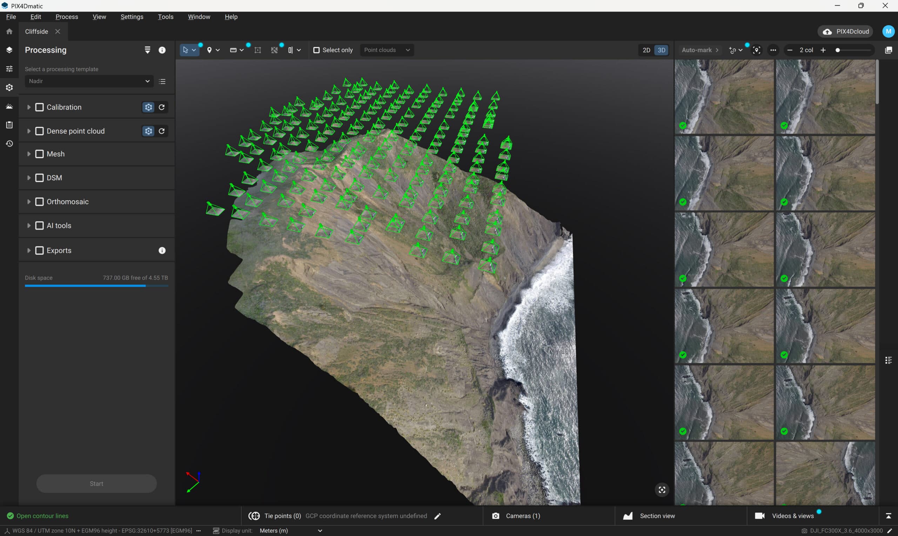The width and height of the screenshot is (898, 536).
Task: Open the Point clouds dropdown
Action: pos(387,50)
